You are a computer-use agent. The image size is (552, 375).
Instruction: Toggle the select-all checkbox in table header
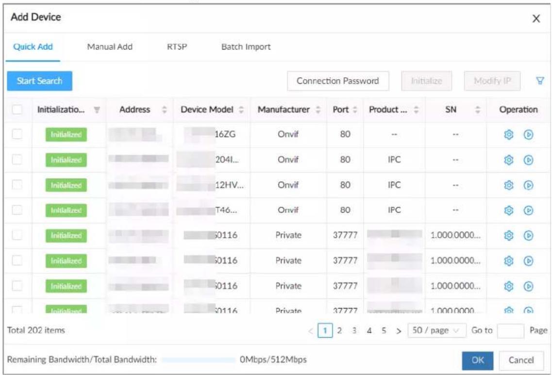(x=17, y=110)
